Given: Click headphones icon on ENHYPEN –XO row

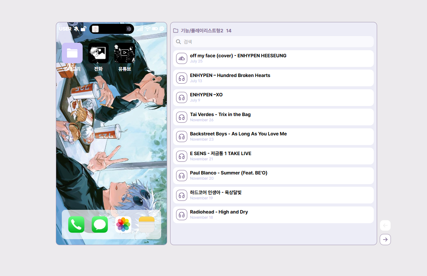Looking at the screenshot, I should click(182, 97).
